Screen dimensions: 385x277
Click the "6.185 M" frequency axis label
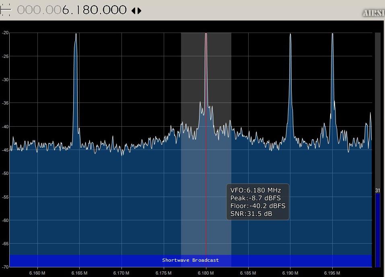(x=248, y=273)
